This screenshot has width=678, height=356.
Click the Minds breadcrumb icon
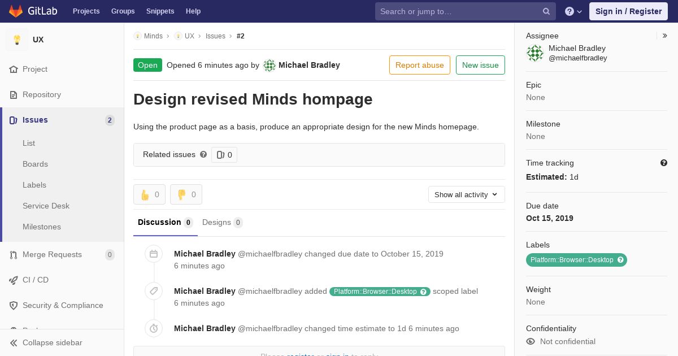pyautogui.click(x=137, y=36)
